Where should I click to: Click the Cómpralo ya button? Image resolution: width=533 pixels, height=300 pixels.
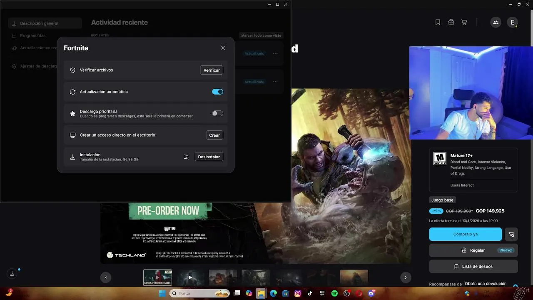pyautogui.click(x=466, y=234)
